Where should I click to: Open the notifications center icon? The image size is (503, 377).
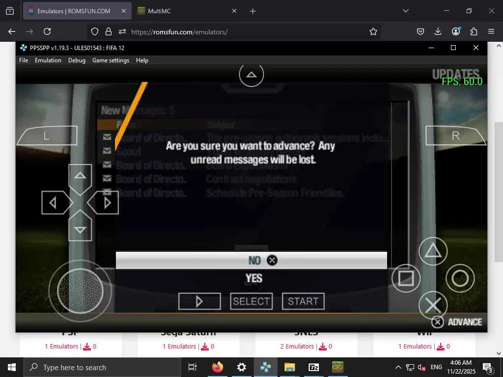pyautogui.click(x=488, y=368)
